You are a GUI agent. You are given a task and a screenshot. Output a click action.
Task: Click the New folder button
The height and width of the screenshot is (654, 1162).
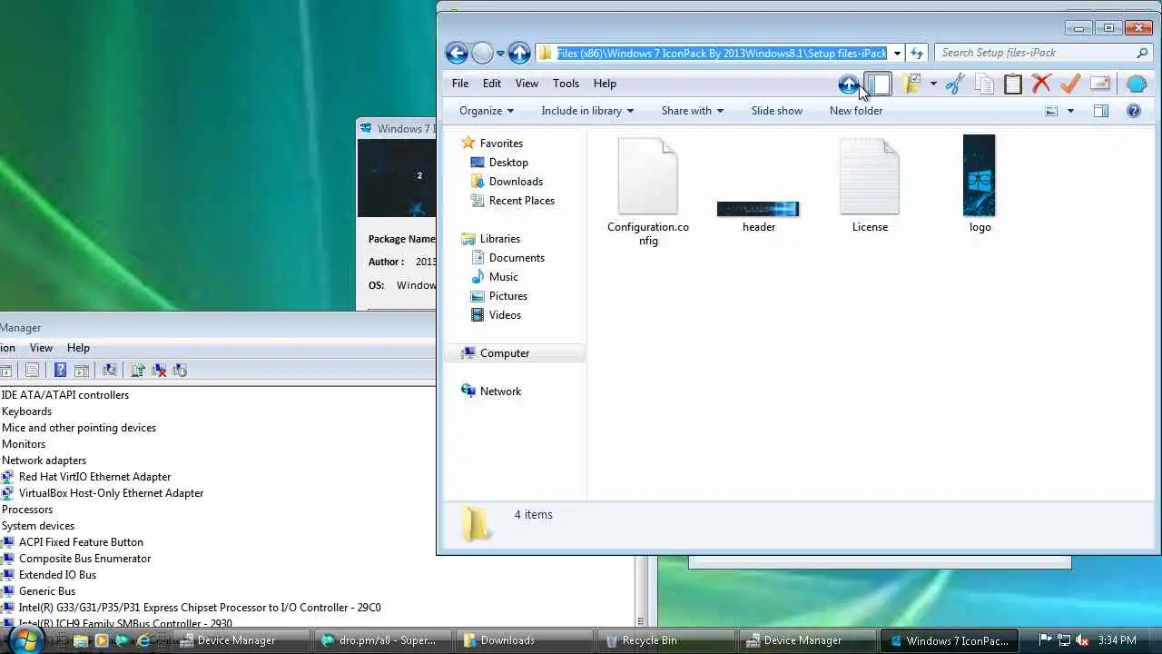click(x=856, y=111)
